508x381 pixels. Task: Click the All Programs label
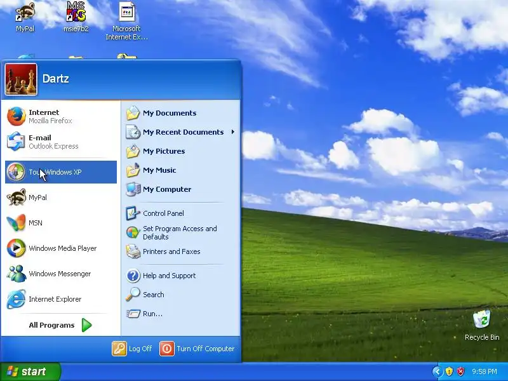pos(51,325)
